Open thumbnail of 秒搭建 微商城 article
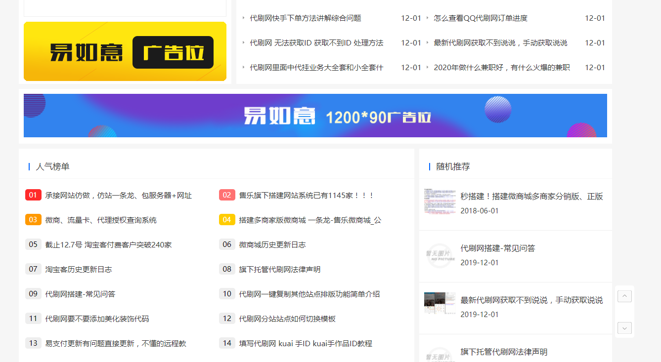 440,201
